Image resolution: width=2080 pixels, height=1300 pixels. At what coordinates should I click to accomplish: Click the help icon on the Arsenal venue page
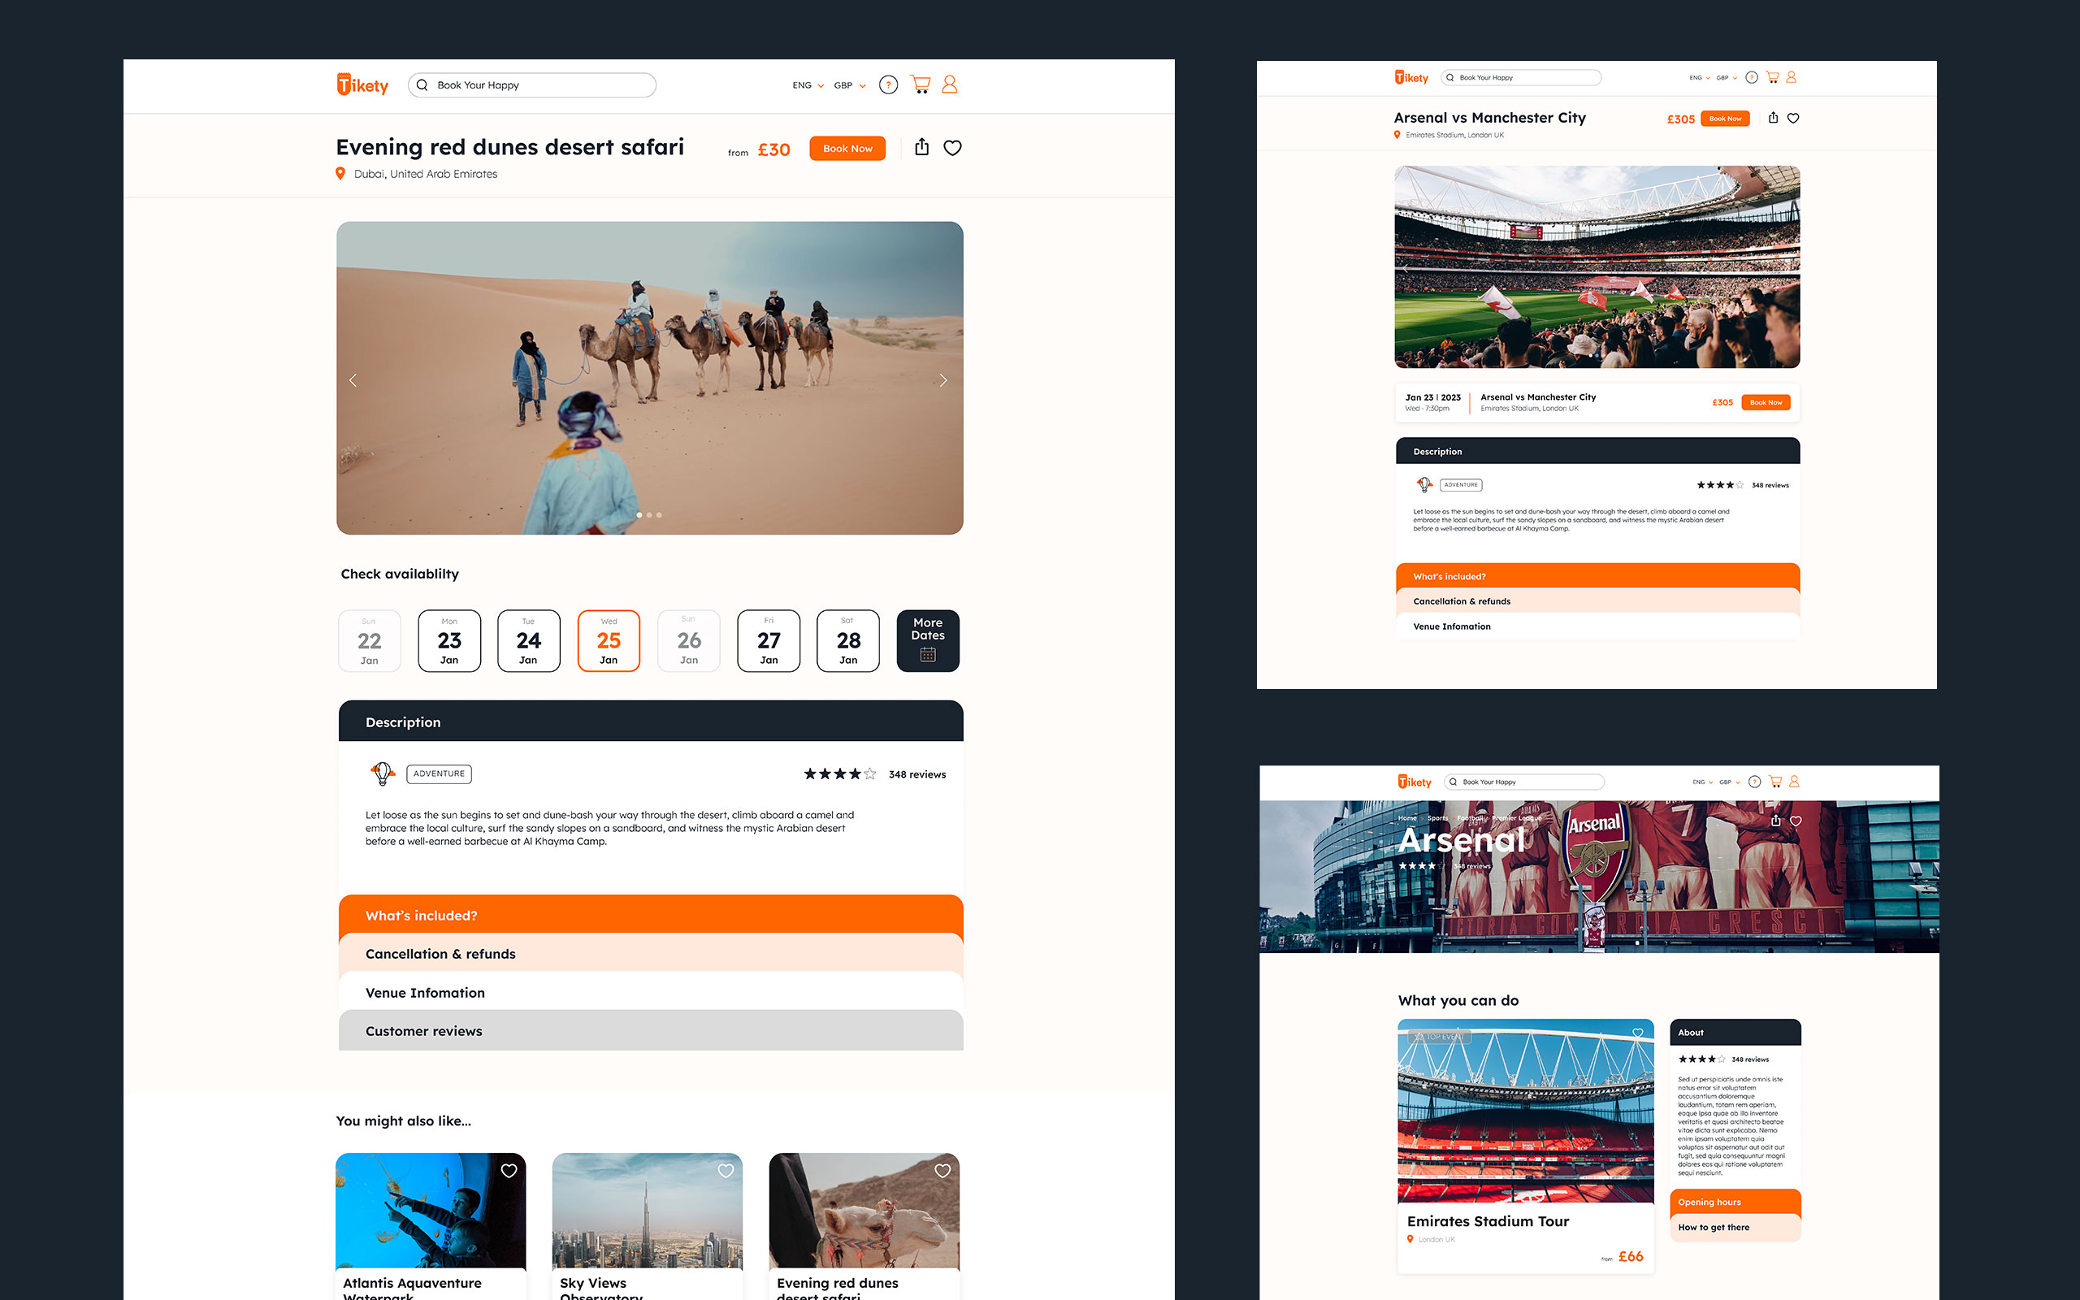click(1754, 782)
